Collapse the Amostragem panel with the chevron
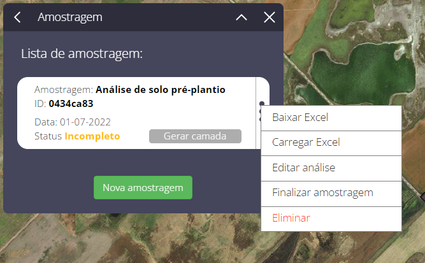 [x=241, y=18]
